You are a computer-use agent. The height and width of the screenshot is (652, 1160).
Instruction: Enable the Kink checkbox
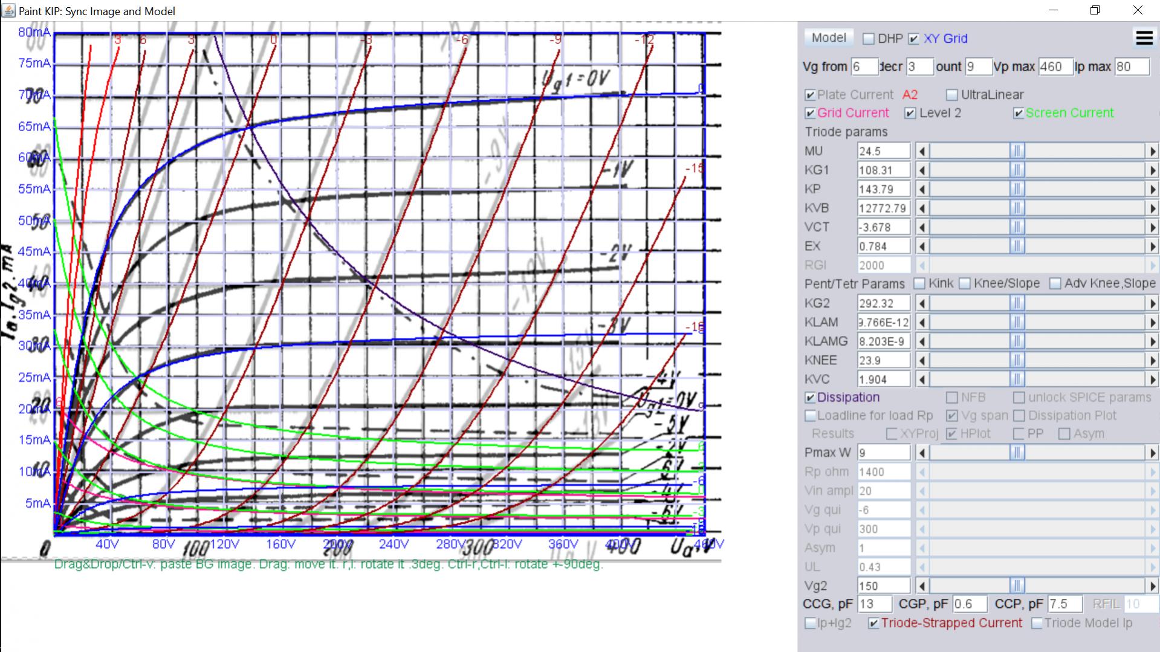919,283
